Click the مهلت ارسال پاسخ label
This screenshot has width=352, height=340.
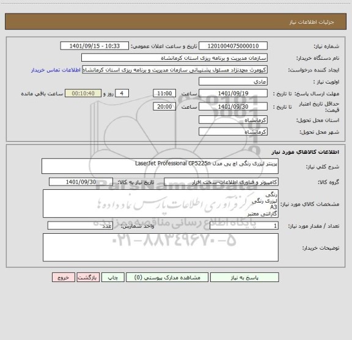click(317, 94)
